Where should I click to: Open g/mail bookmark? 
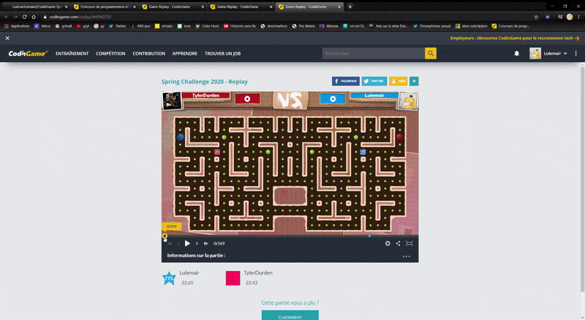[64, 26]
